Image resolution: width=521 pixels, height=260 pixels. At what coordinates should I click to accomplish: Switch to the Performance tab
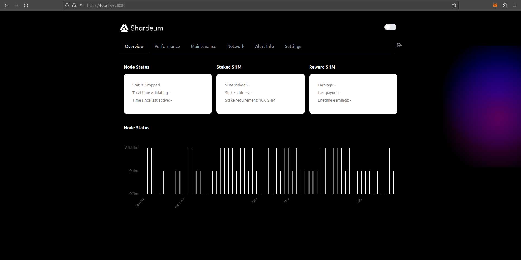167,46
